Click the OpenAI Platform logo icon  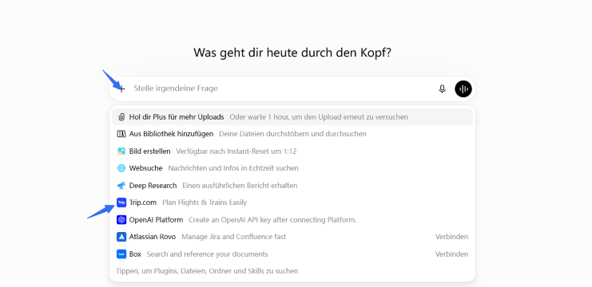121,219
